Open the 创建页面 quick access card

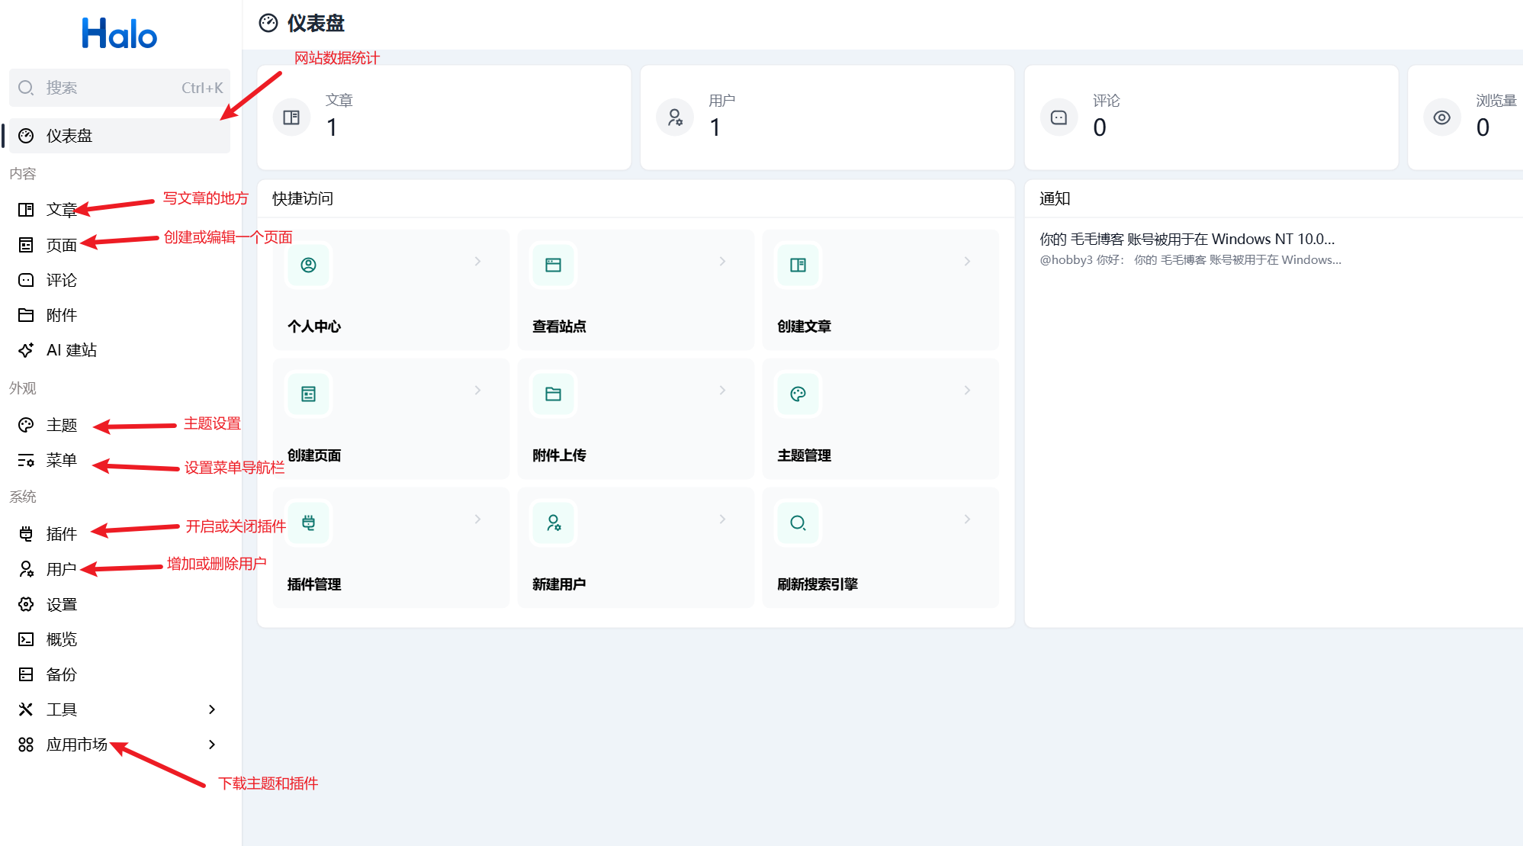pyautogui.click(x=390, y=420)
